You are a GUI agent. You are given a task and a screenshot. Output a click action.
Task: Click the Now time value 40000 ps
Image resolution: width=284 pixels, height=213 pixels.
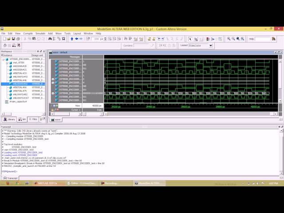(x=97, y=106)
